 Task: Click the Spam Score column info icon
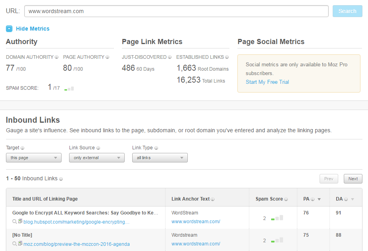286,199
